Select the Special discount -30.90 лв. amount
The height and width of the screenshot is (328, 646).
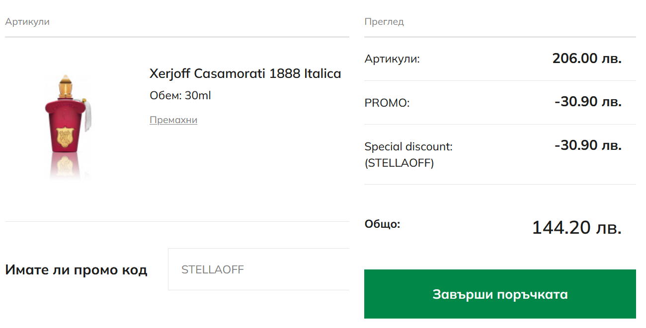[x=588, y=146]
